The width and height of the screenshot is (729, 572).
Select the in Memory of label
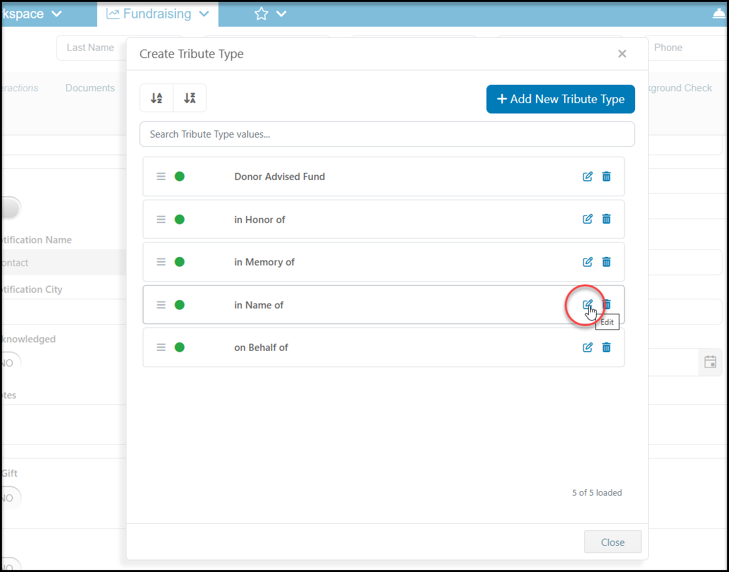264,262
